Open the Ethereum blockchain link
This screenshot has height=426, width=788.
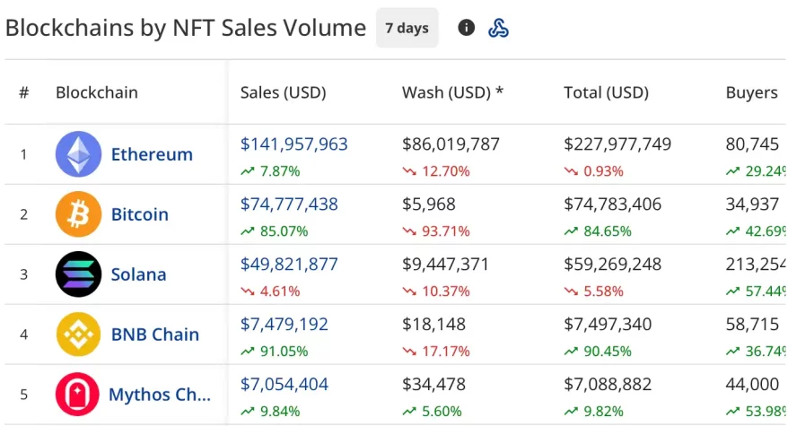click(152, 154)
